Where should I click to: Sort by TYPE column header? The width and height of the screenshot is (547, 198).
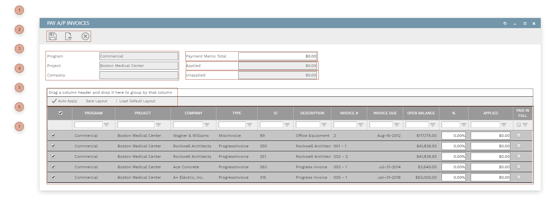coord(237,113)
